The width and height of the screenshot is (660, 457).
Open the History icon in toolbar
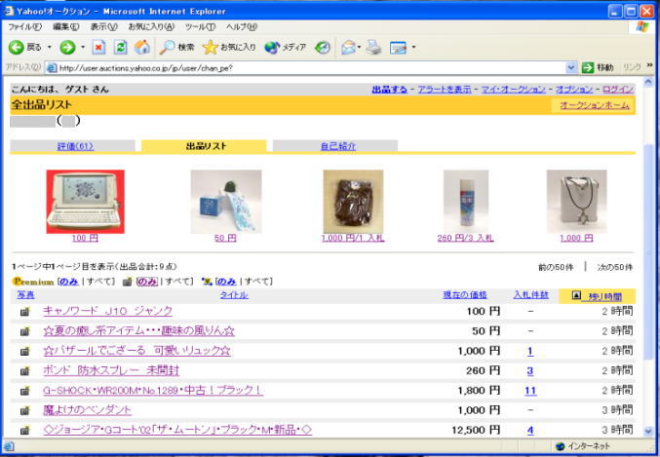point(323,47)
